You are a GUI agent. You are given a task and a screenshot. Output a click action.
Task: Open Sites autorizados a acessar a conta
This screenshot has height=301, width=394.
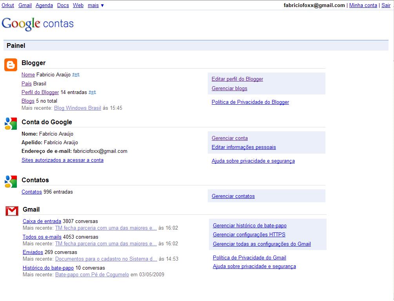[x=63, y=160]
